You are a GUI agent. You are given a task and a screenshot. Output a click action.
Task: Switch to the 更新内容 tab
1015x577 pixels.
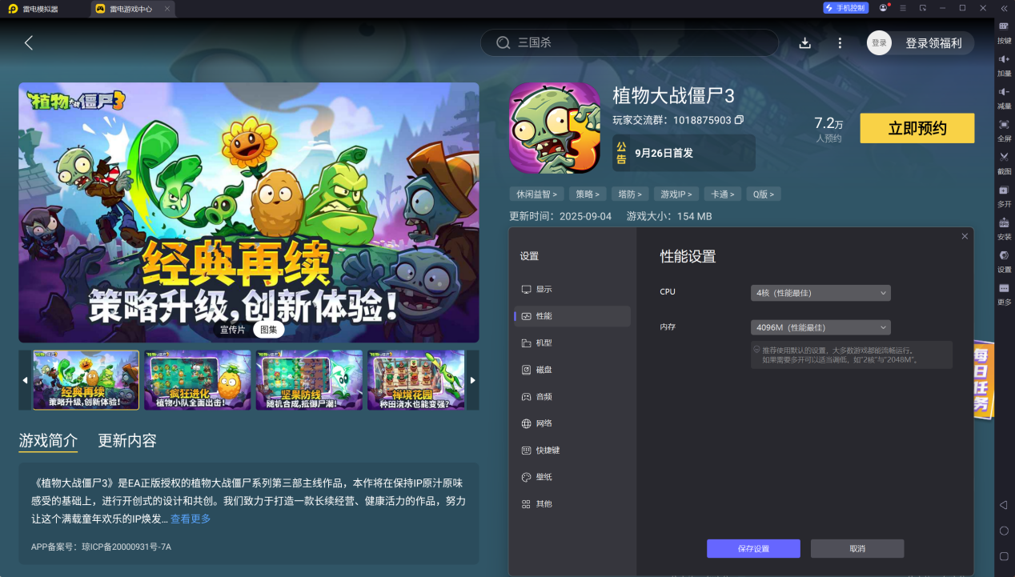click(x=127, y=440)
